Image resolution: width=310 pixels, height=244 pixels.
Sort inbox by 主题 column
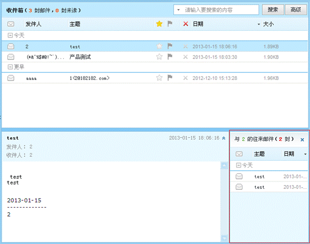pyautogui.click(x=75, y=24)
